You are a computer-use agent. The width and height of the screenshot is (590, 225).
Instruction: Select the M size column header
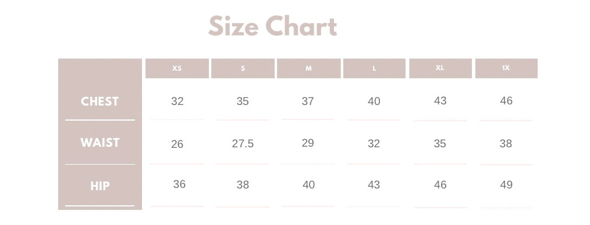[x=308, y=68]
